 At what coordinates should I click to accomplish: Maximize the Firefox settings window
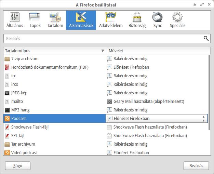click(x=202, y=5)
